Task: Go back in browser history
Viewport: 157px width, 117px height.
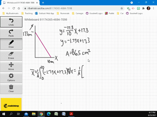Action: coord(4,8)
